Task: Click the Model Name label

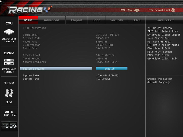Action: pos(30,42)
